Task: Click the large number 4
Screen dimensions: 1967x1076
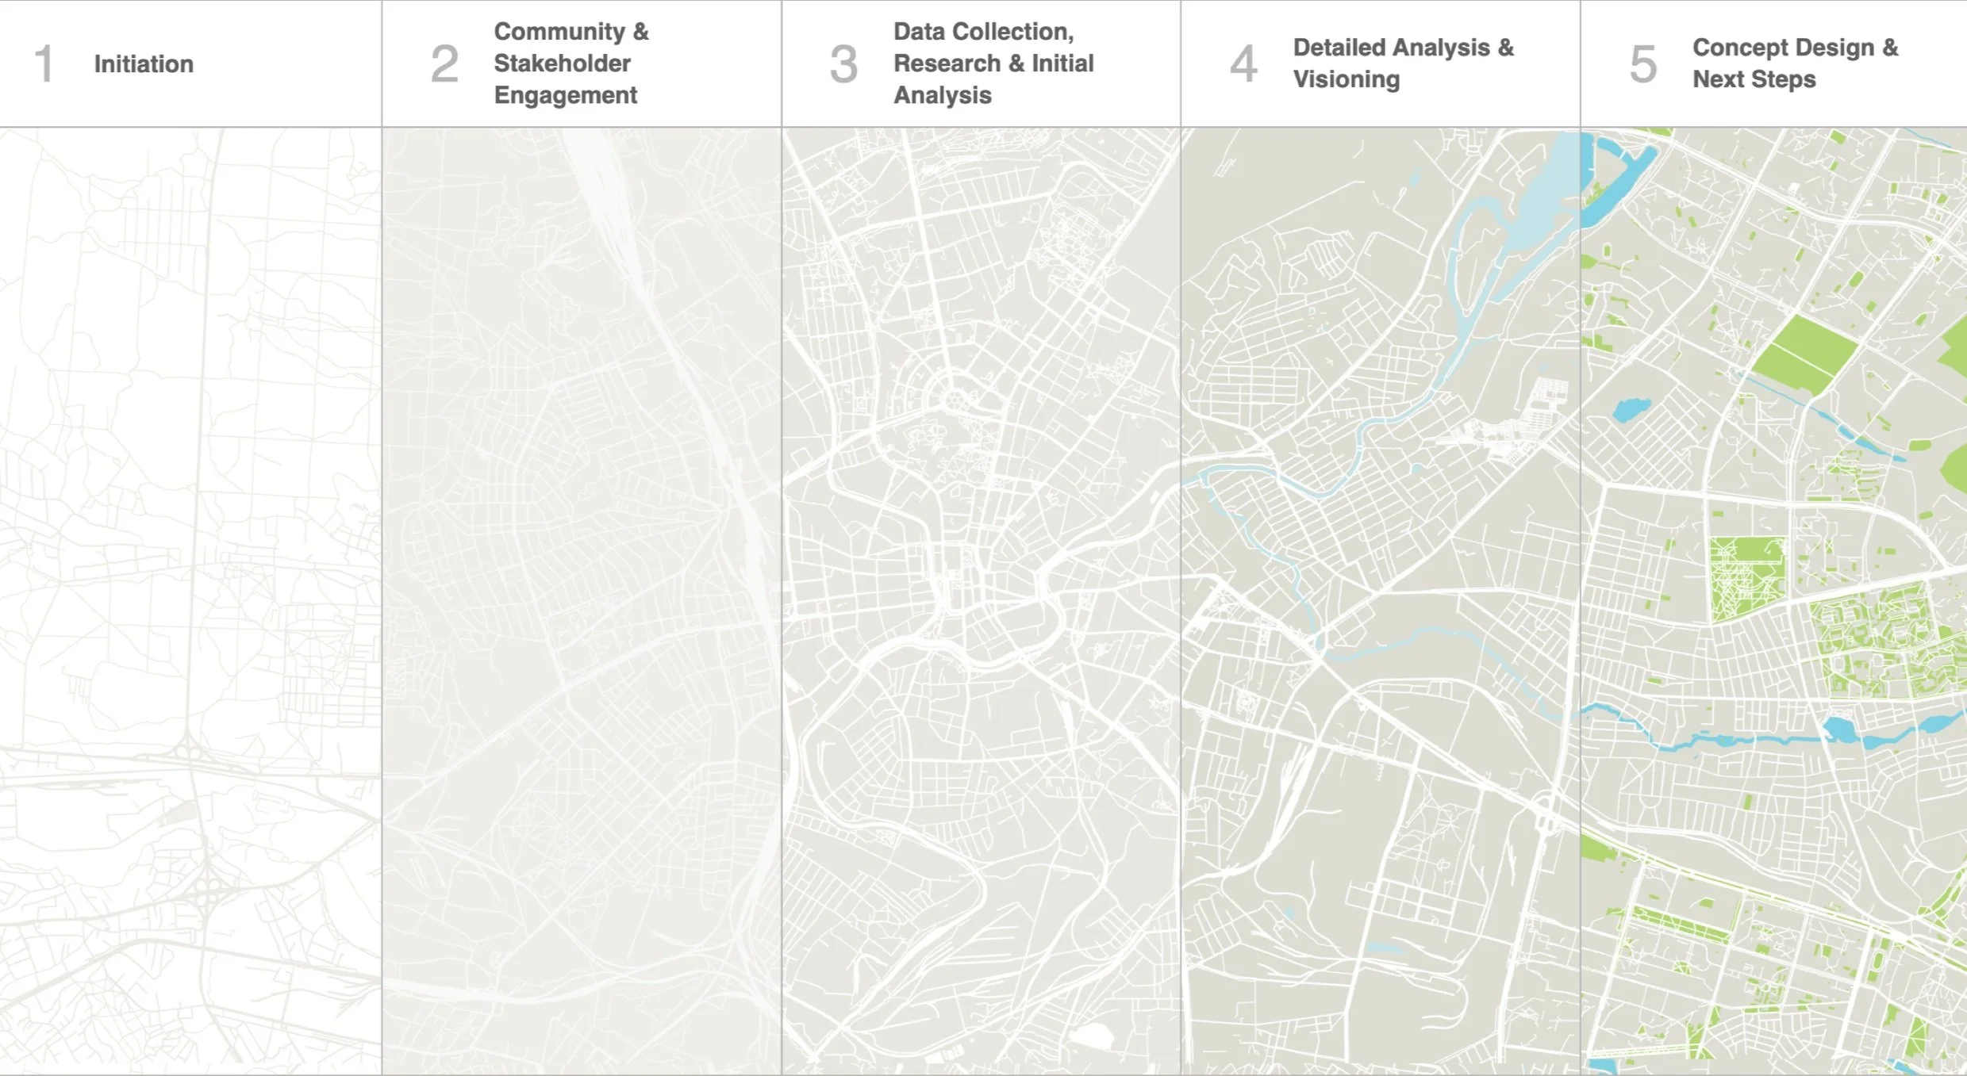Action: point(1243,63)
